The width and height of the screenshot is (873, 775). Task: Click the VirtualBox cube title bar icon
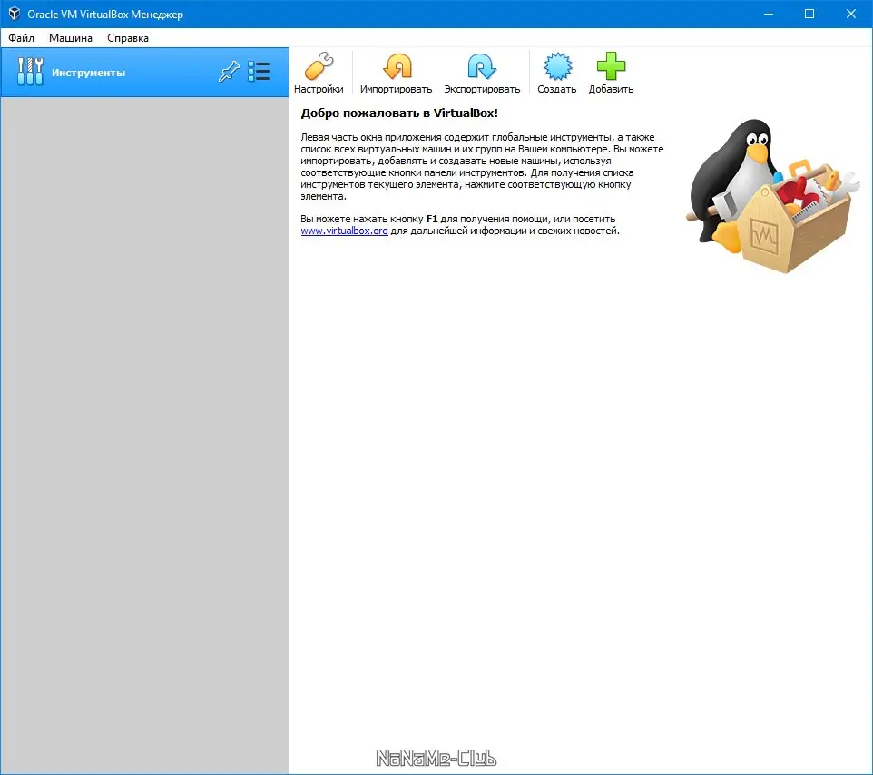click(x=15, y=14)
